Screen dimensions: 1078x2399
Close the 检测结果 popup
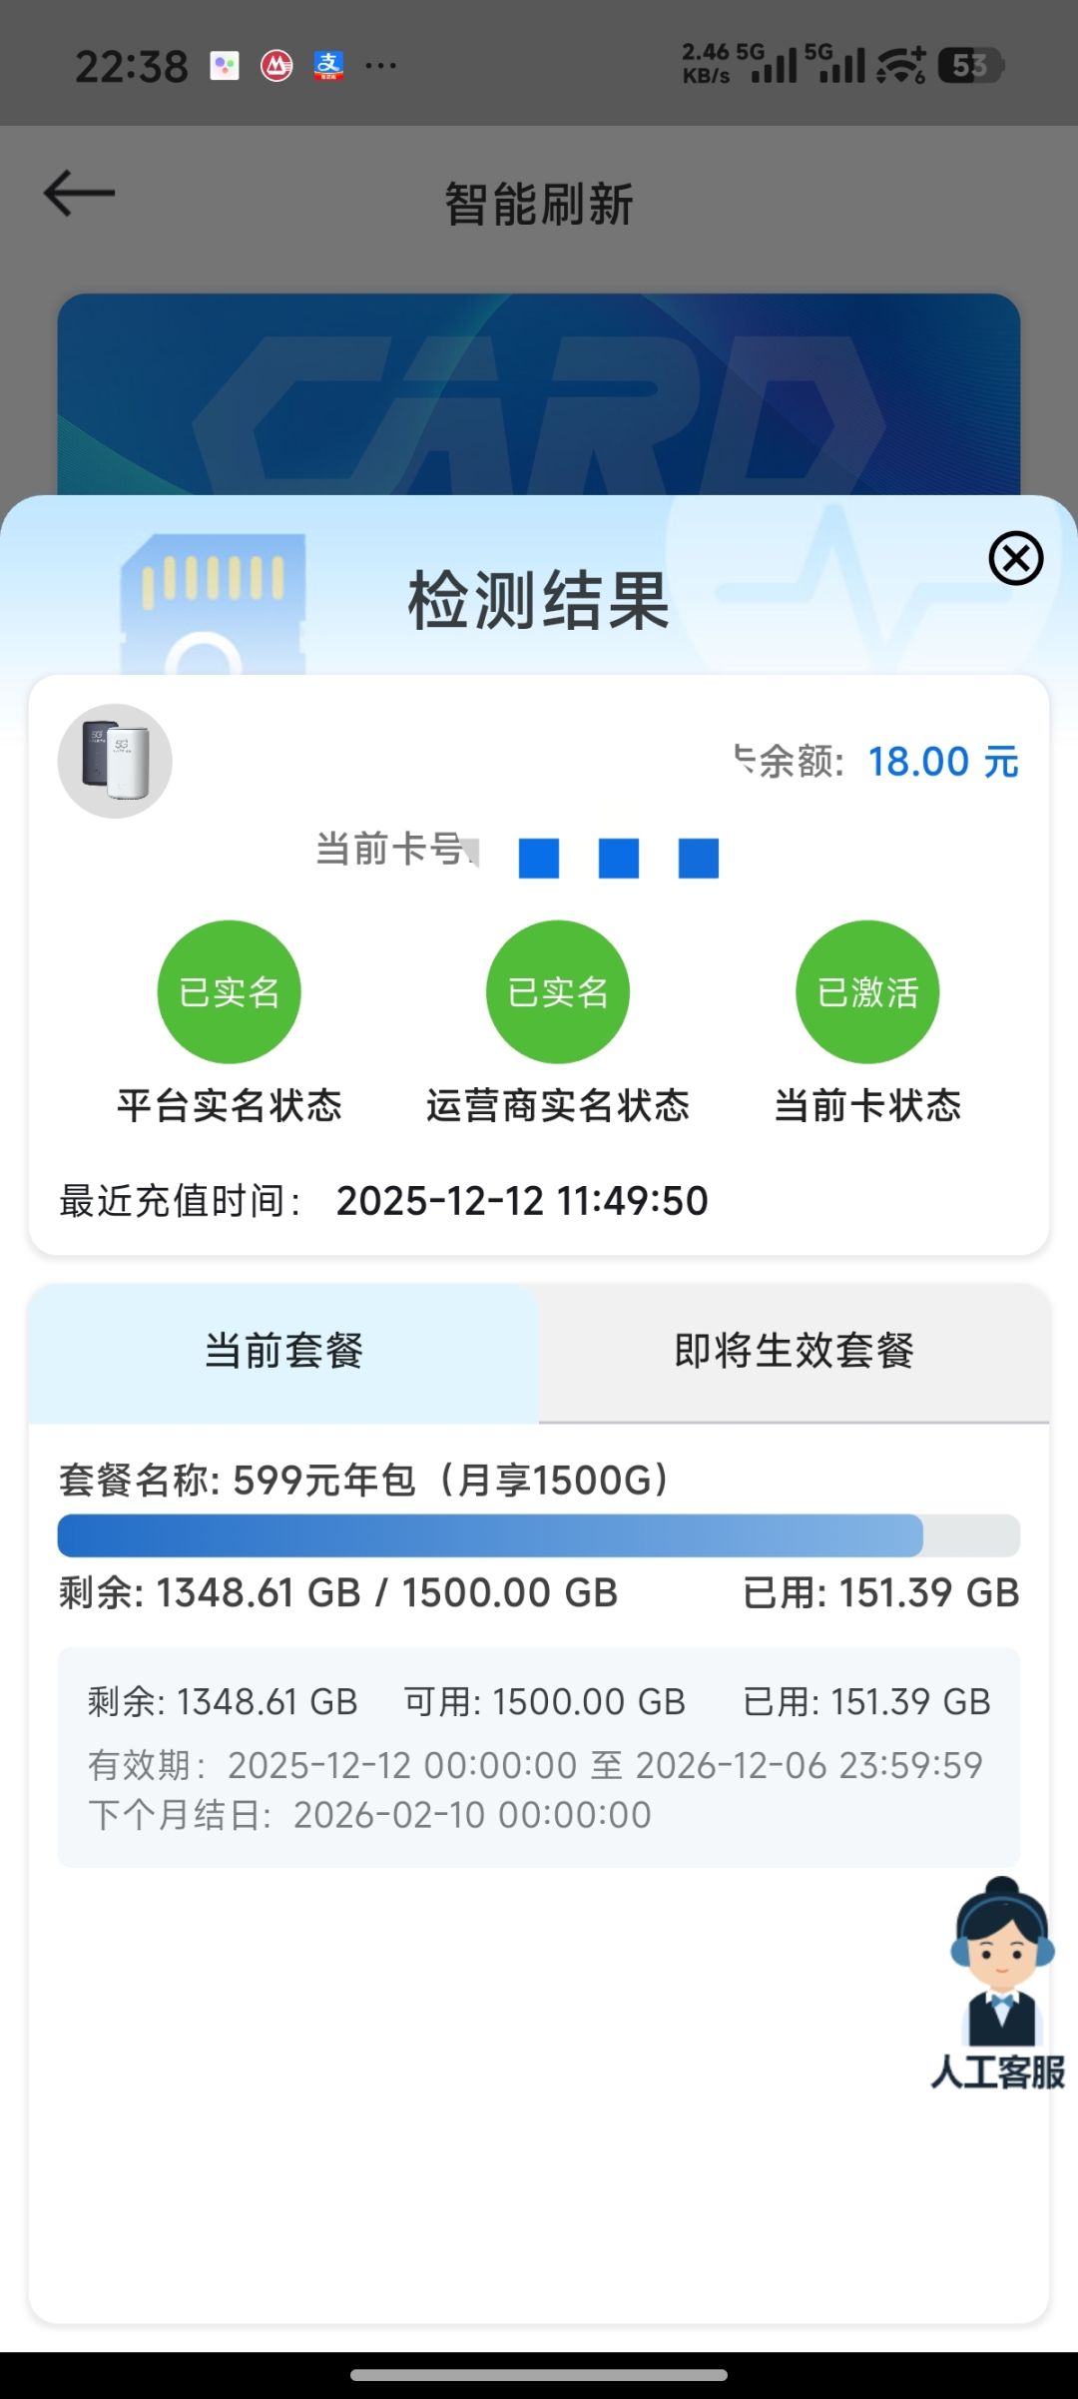tap(1015, 558)
